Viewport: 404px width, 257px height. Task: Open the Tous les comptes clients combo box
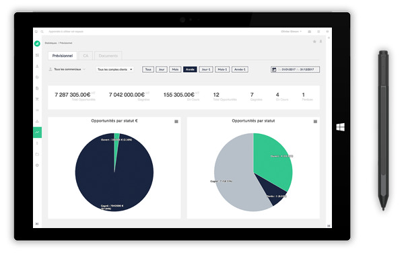pos(115,69)
